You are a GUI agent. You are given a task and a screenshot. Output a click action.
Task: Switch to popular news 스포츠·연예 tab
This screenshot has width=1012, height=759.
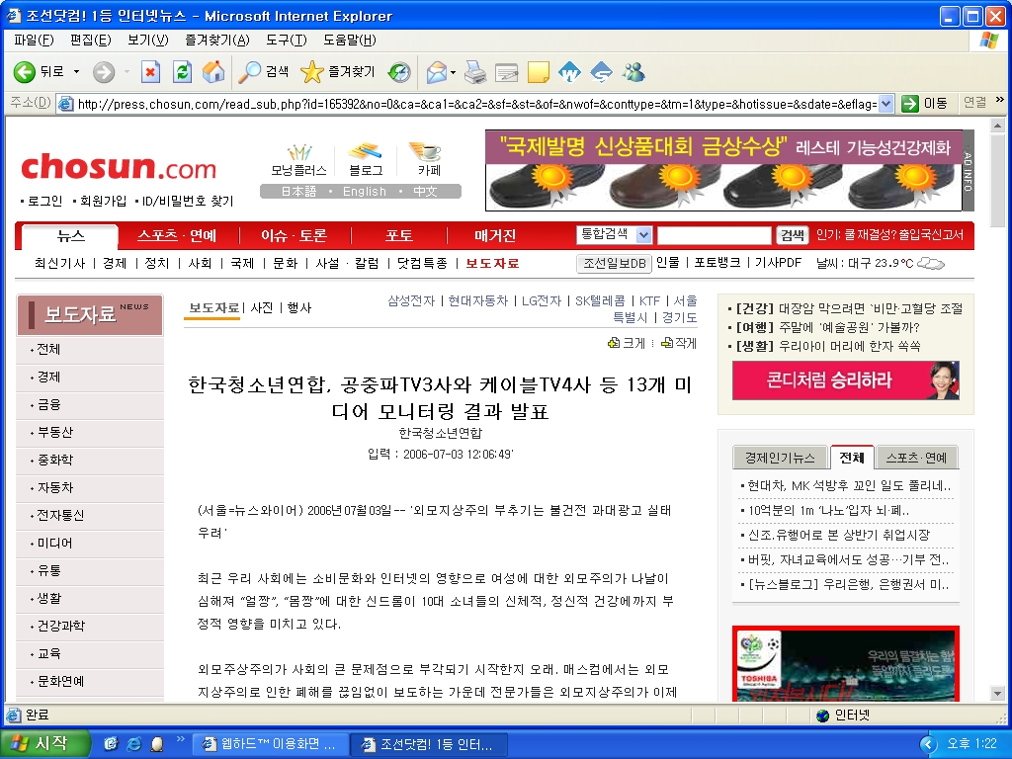click(x=916, y=458)
